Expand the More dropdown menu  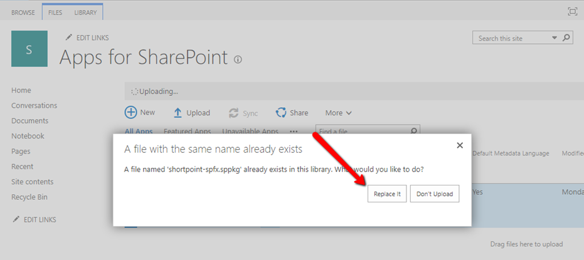338,113
